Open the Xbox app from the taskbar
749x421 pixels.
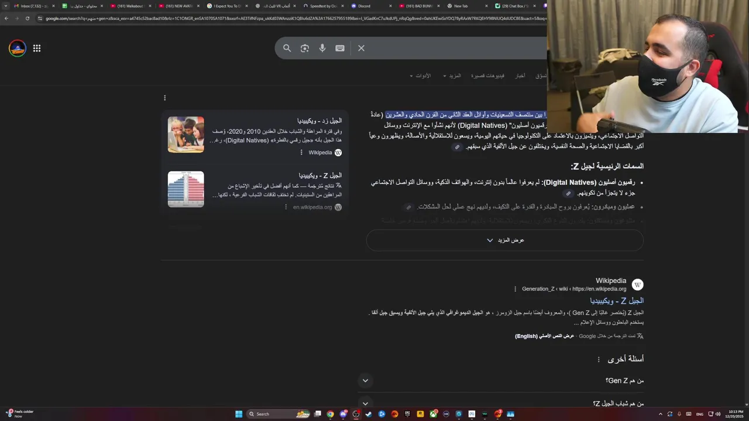coord(434,414)
